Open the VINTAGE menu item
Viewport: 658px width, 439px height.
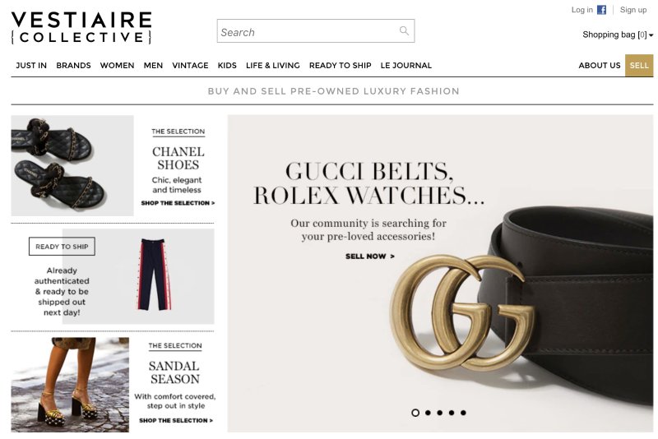coord(190,66)
